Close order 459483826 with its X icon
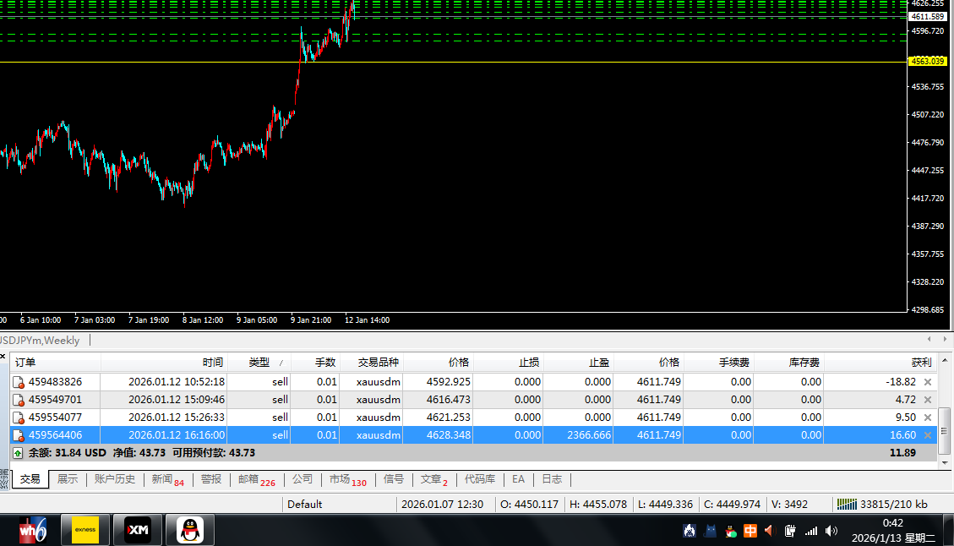 click(x=928, y=382)
